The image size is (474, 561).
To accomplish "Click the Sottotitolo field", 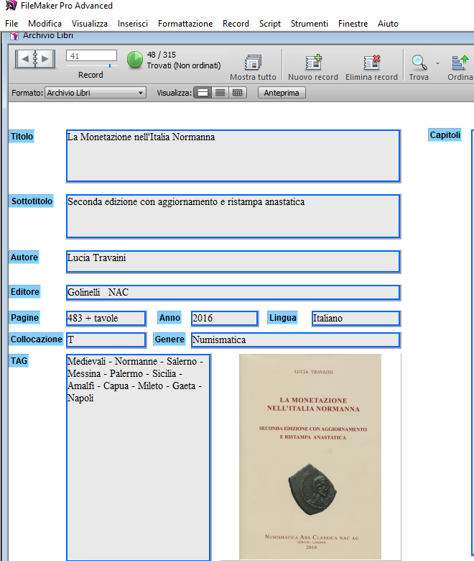I will [x=233, y=216].
